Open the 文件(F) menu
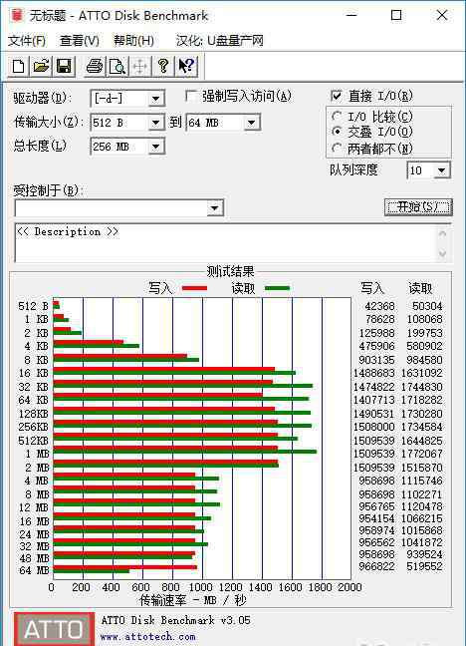Image resolution: width=466 pixels, height=646 pixels. (x=27, y=41)
